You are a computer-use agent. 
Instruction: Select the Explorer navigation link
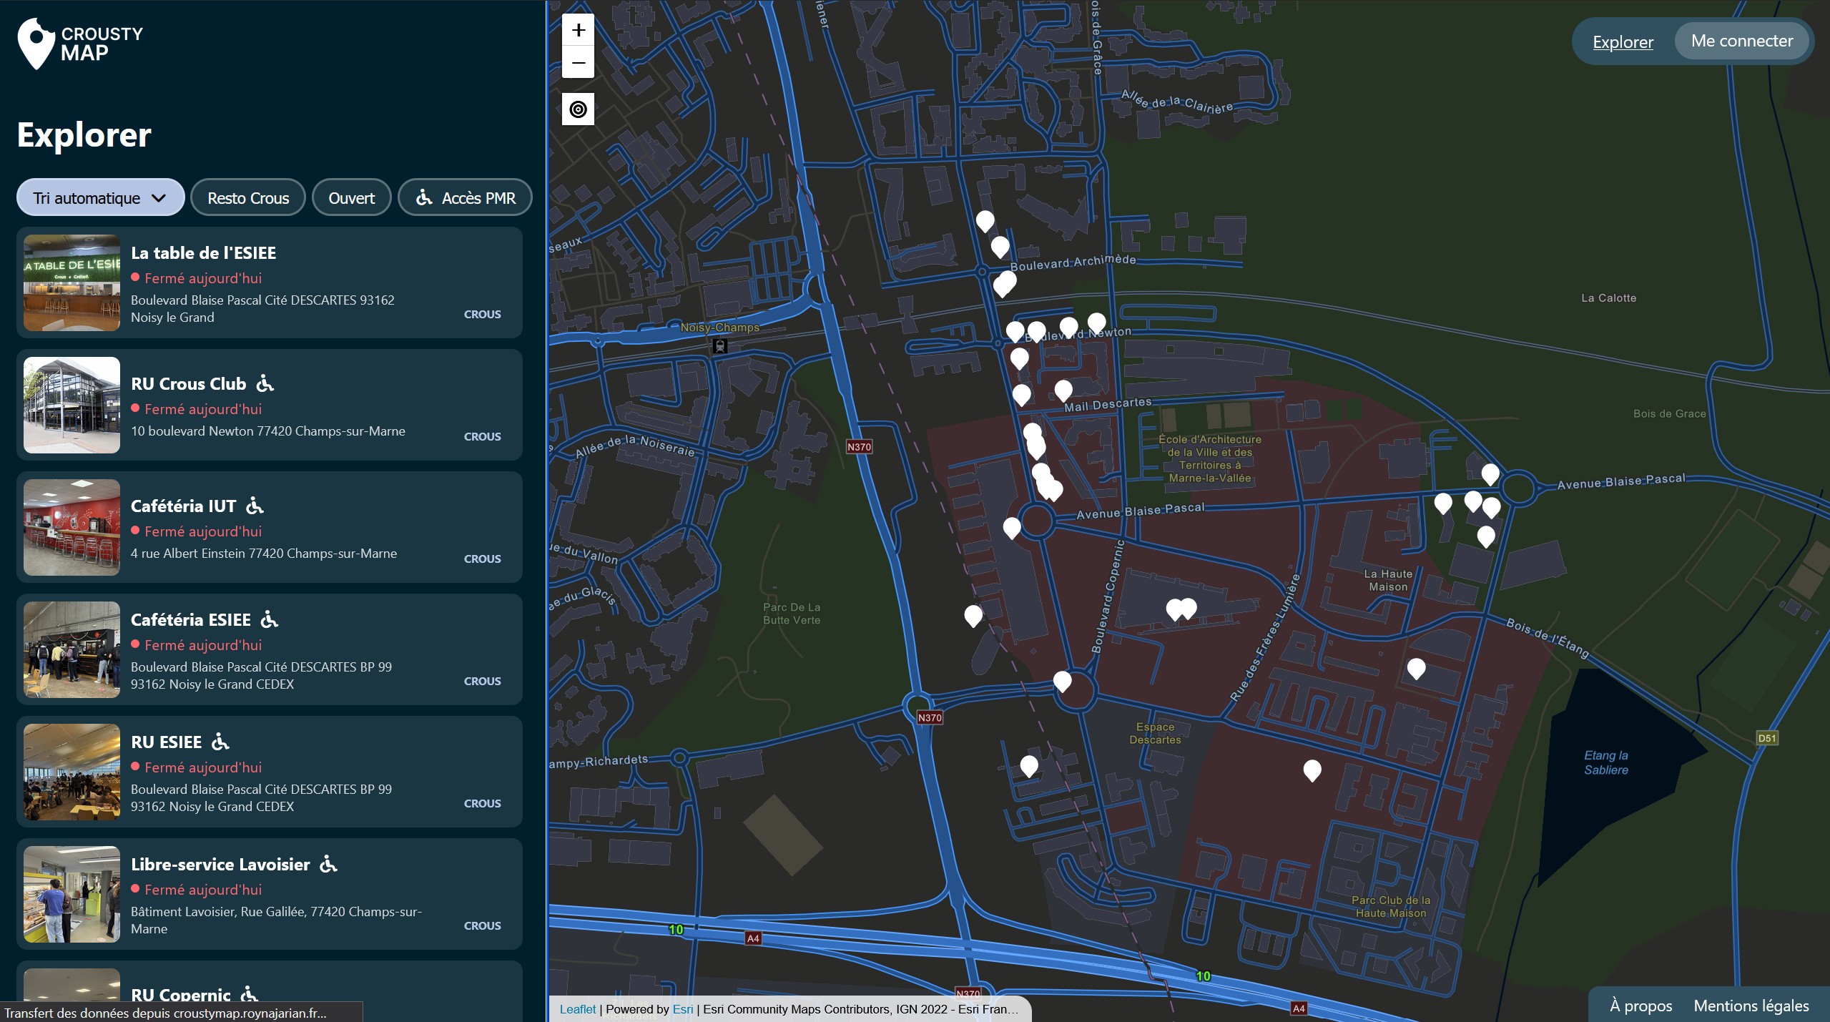click(1623, 42)
